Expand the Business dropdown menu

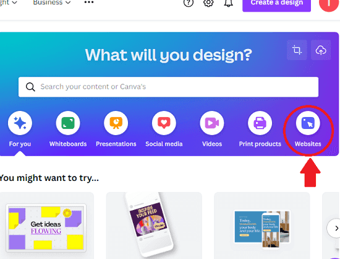pyautogui.click(x=52, y=2)
